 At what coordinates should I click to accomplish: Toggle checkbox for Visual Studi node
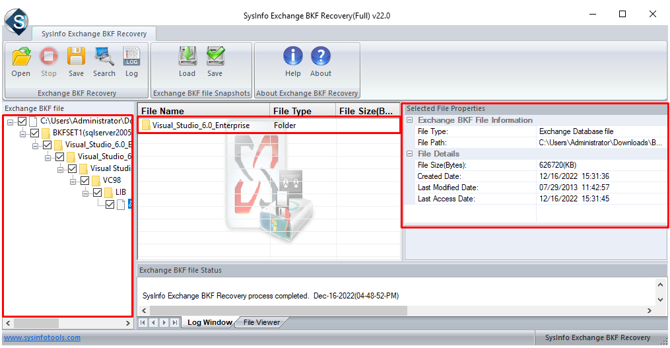tap(72, 169)
